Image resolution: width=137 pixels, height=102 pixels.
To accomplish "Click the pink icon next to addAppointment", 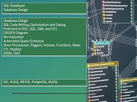I will coord(89,97).
